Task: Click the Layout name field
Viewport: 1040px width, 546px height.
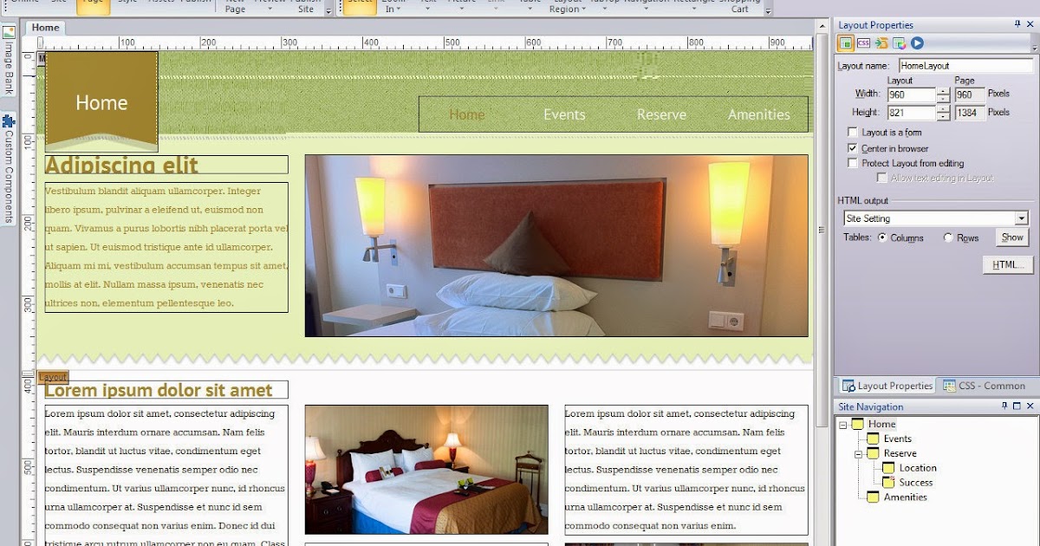Action: tap(965, 66)
